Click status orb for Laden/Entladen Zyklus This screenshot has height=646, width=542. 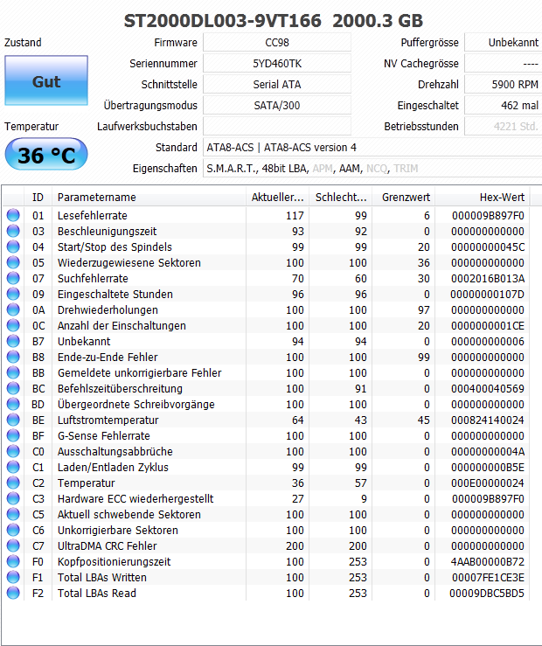click(x=13, y=467)
